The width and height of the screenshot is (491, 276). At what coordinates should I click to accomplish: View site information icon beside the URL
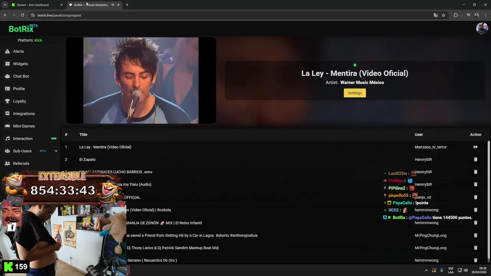tap(33, 15)
